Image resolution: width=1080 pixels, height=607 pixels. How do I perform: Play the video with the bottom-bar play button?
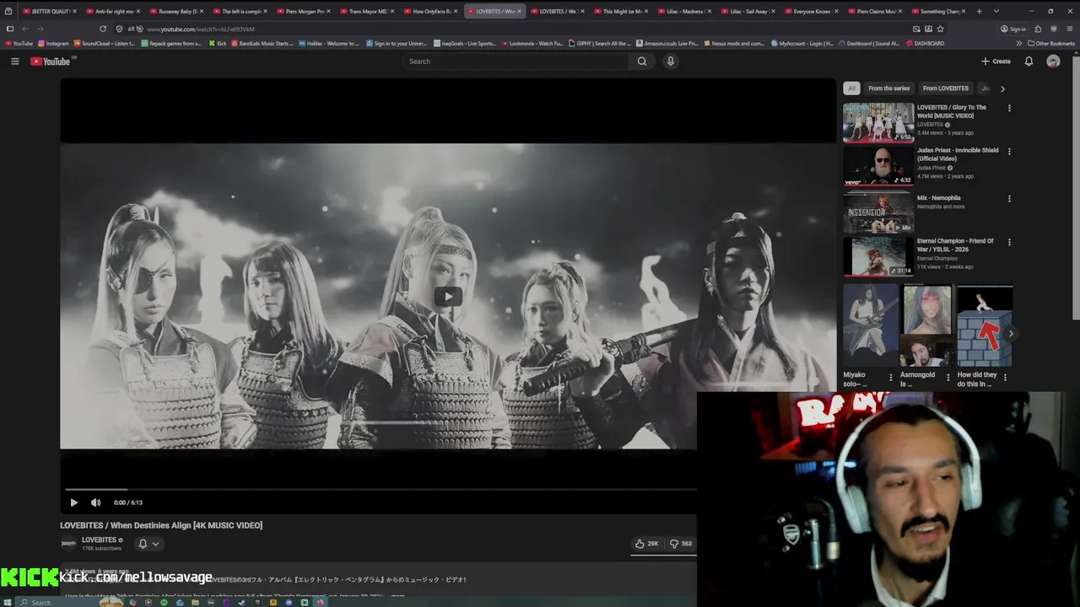[x=73, y=502]
